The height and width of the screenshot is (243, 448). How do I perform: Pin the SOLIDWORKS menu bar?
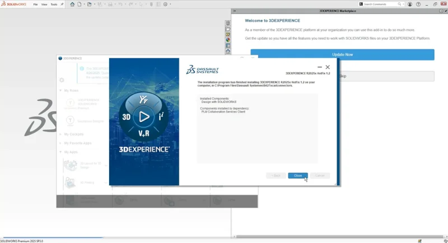pyautogui.click(x=62, y=4)
